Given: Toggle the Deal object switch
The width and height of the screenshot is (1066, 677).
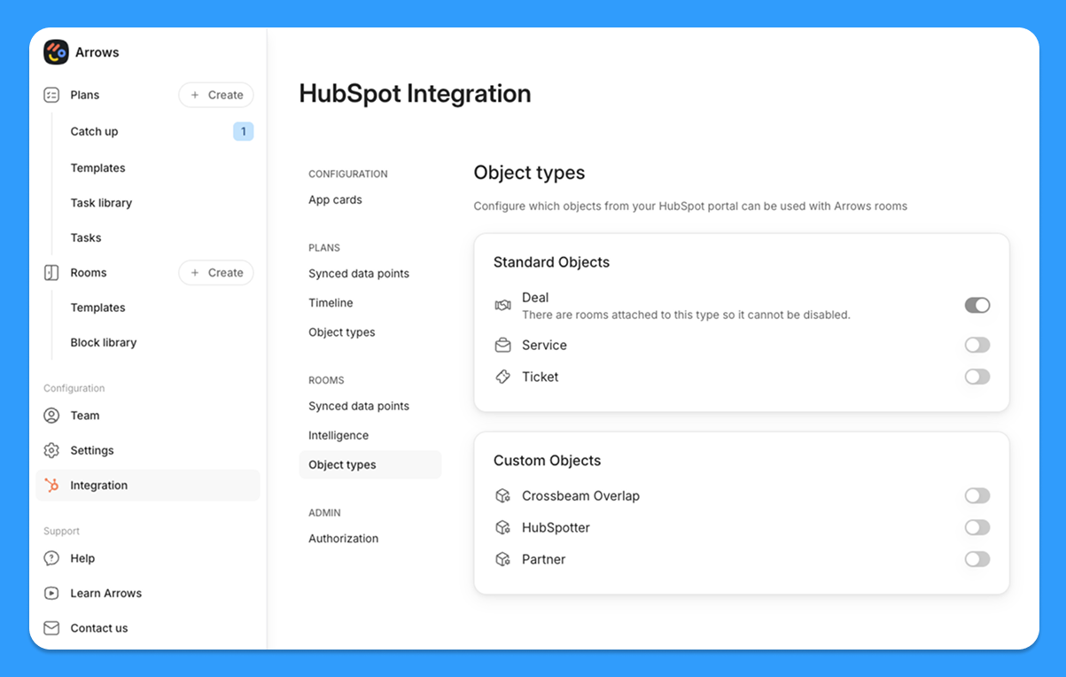Looking at the screenshot, I should click(977, 306).
